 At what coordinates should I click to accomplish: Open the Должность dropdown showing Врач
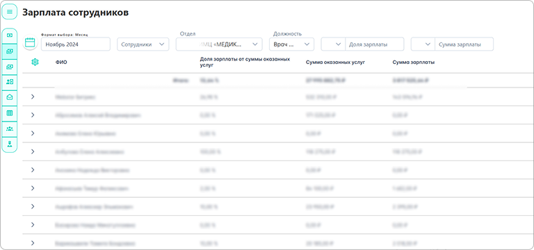click(291, 44)
